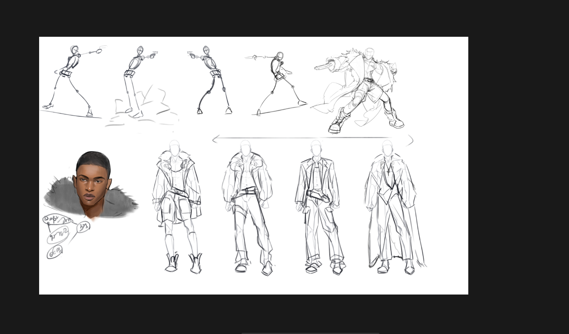Click the outstretched gun in the detailed sketch
This screenshot has width=569, height=334.
pyautogui.click(x=323, y=66)
